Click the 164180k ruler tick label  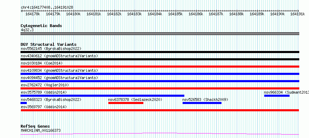click(73, 14)
